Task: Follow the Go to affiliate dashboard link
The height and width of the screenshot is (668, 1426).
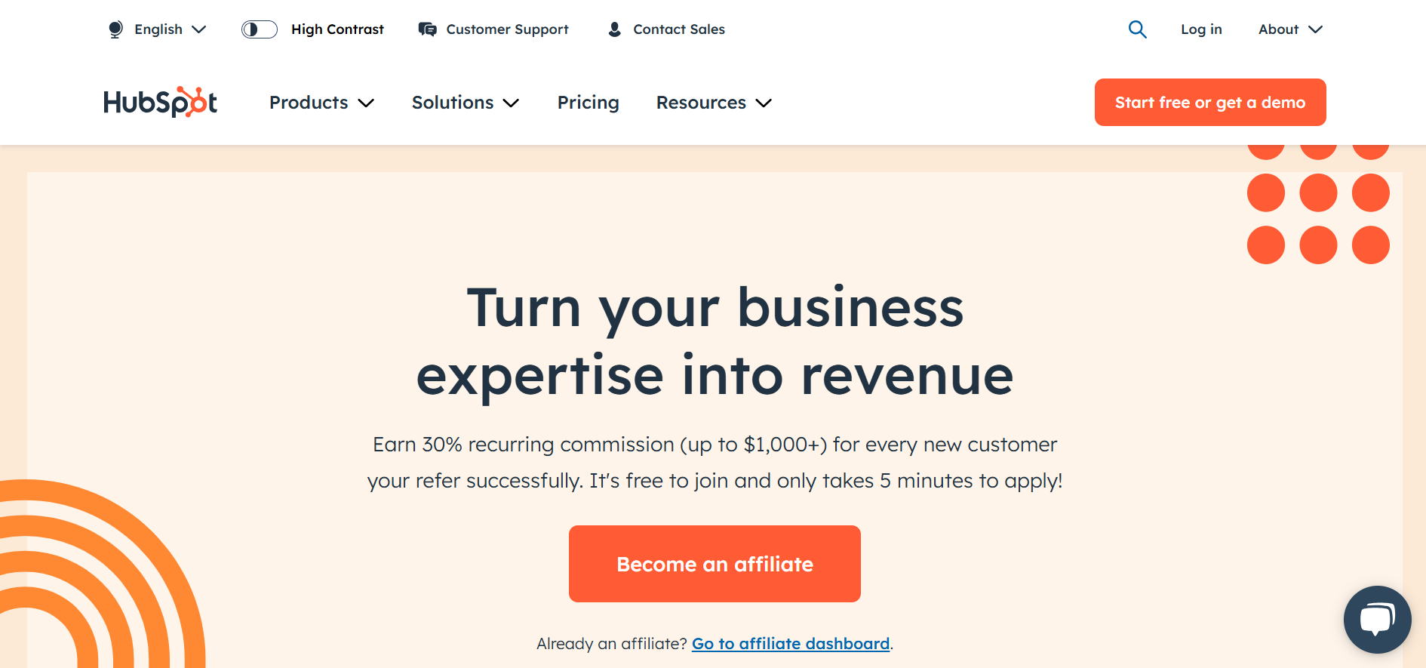Action: [790, 644]
